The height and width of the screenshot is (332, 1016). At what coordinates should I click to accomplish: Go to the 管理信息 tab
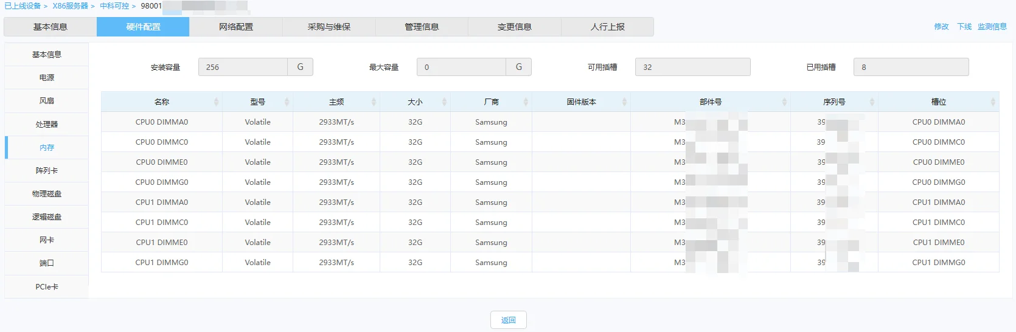pyautogui.click(x=422, y=27)
